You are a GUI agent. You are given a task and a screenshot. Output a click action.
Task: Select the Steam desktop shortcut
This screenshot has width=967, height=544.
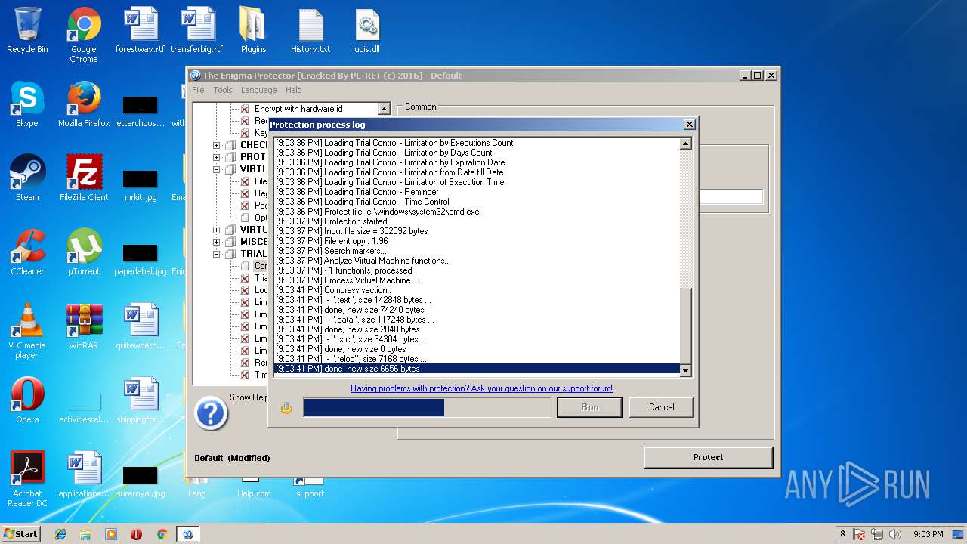click(27, 178)
